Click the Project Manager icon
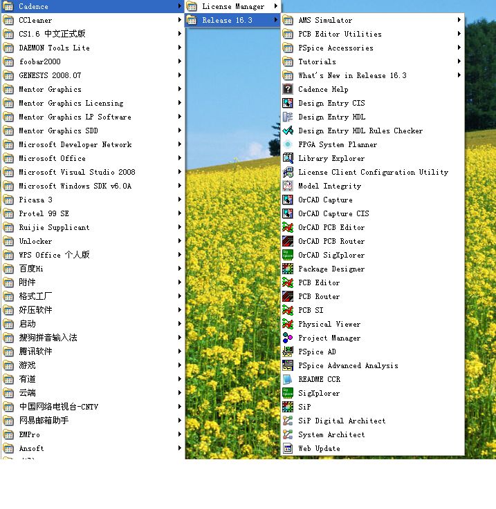The image size is (496, 509). point(288,338)
